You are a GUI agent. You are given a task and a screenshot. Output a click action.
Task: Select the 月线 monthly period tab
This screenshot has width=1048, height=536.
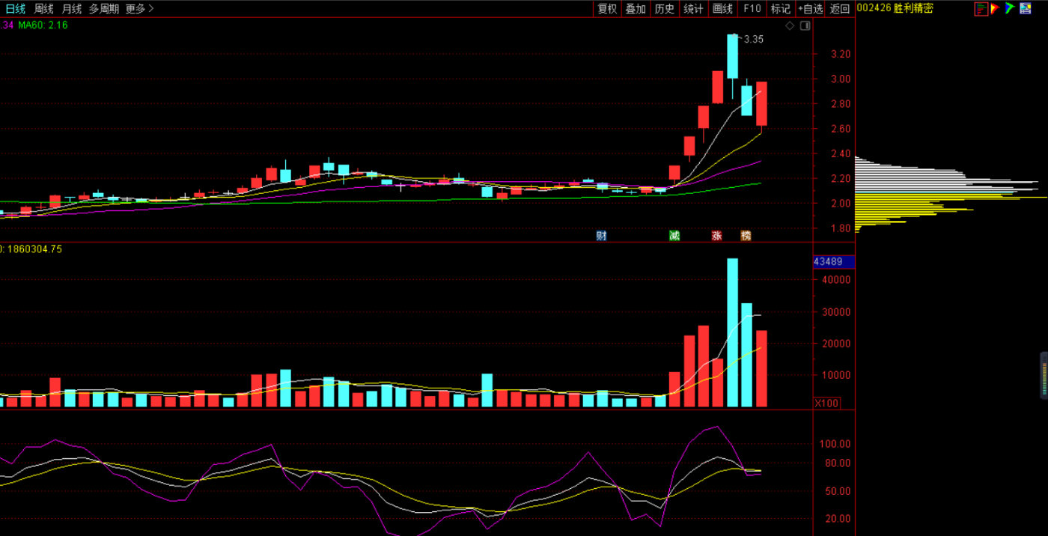[72, 9]
